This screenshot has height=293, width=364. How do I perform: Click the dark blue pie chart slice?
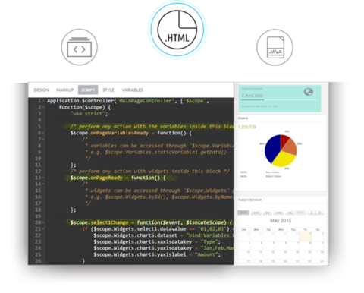point(272,149)
